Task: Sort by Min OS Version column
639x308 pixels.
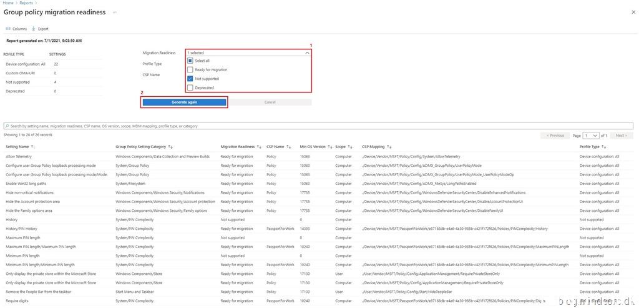Action: 328,147
